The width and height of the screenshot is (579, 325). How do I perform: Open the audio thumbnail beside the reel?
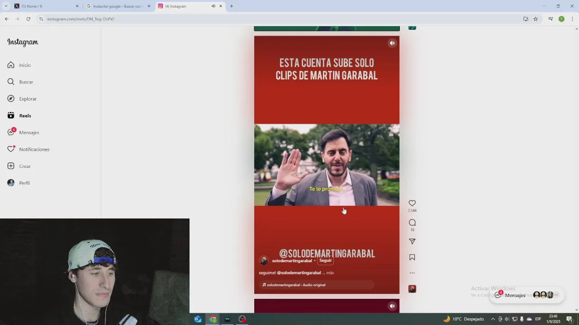click(412, 289)
